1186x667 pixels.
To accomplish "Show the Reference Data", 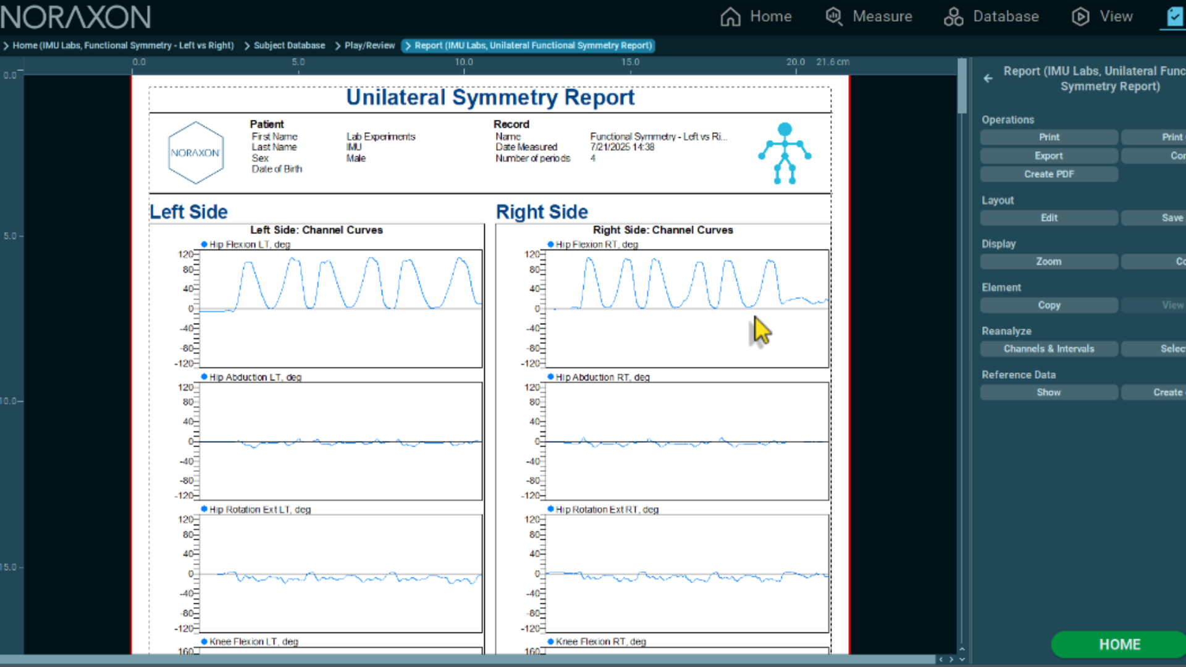I will [1048, 392].
